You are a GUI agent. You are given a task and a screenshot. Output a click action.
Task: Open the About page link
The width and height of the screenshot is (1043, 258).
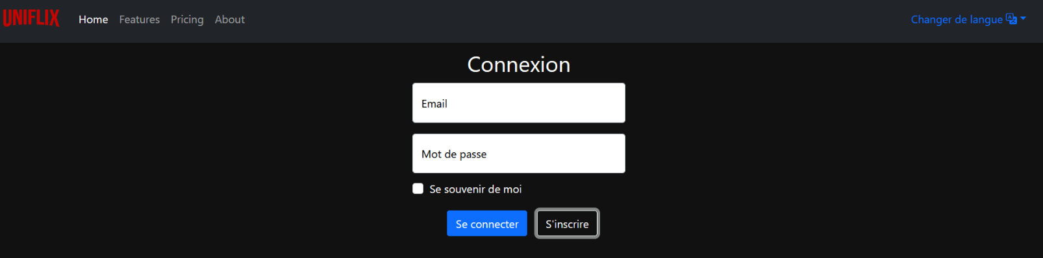[x=230, y=19]
